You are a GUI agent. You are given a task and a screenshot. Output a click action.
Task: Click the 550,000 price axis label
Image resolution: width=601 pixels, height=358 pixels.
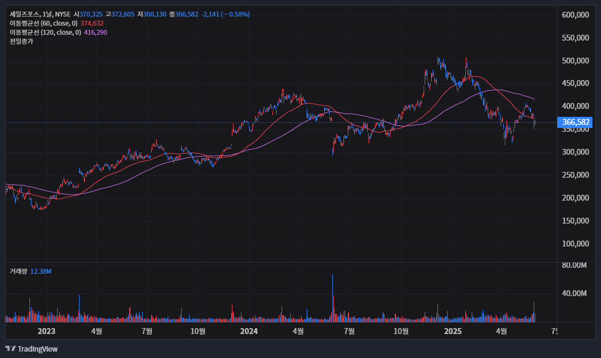click(575, 38)
